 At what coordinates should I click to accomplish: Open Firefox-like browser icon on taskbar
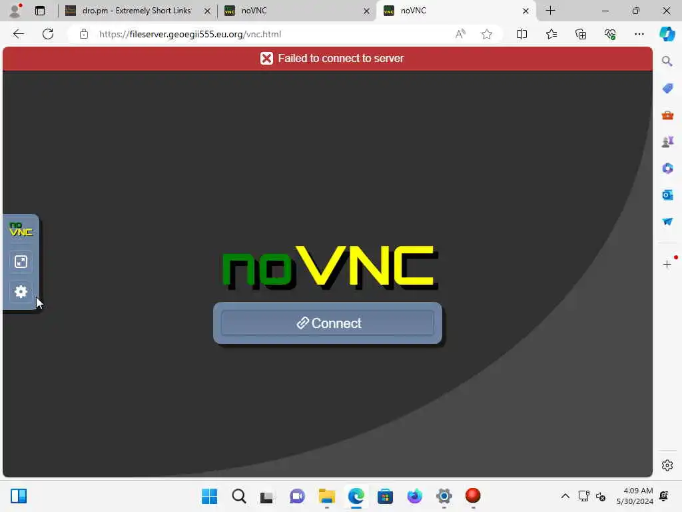coord(414,496)
